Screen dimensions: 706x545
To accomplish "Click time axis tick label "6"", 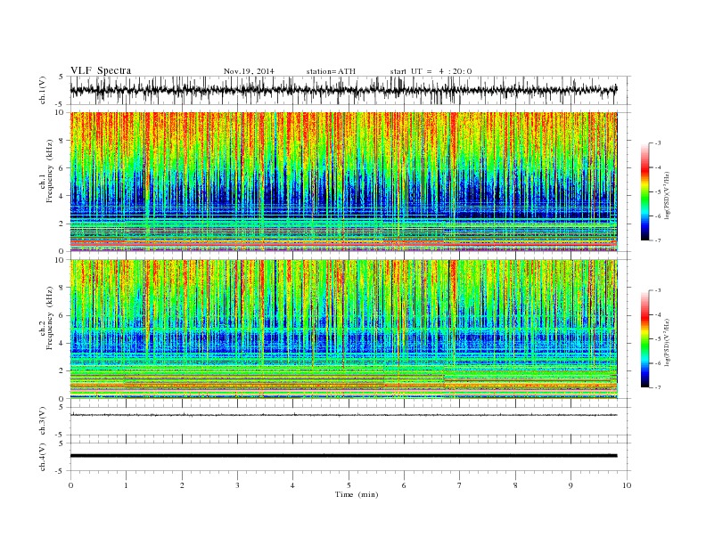I will [x=404, y=485].
